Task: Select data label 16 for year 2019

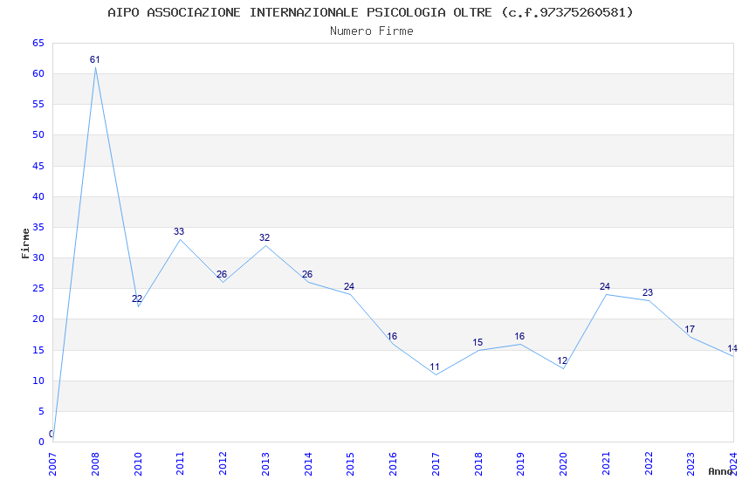Action: (x=519, y=336)
